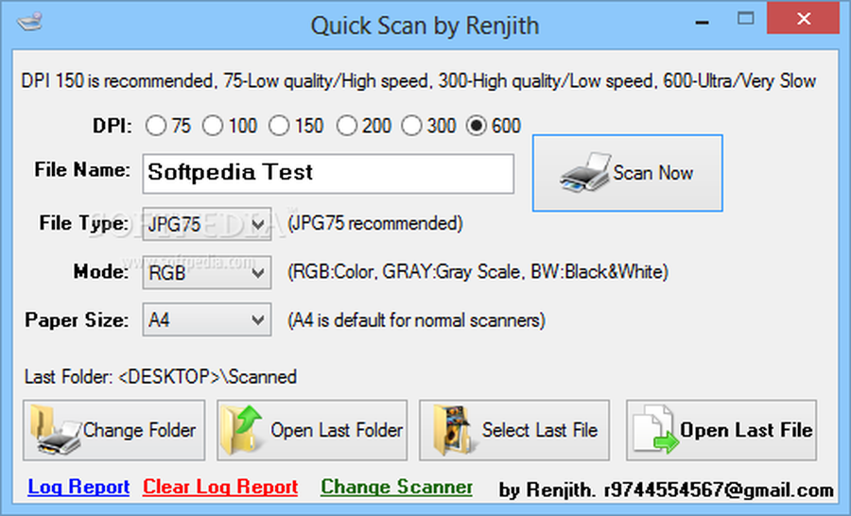
Task: Open the Log Report link
Action: click(x=78, y=487)
